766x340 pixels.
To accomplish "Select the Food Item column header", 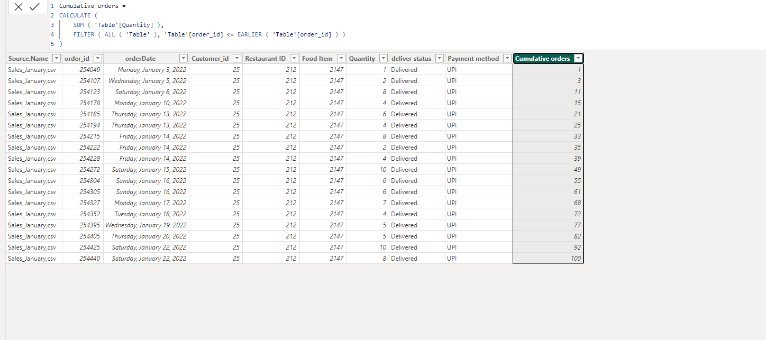I will [317, 59].
